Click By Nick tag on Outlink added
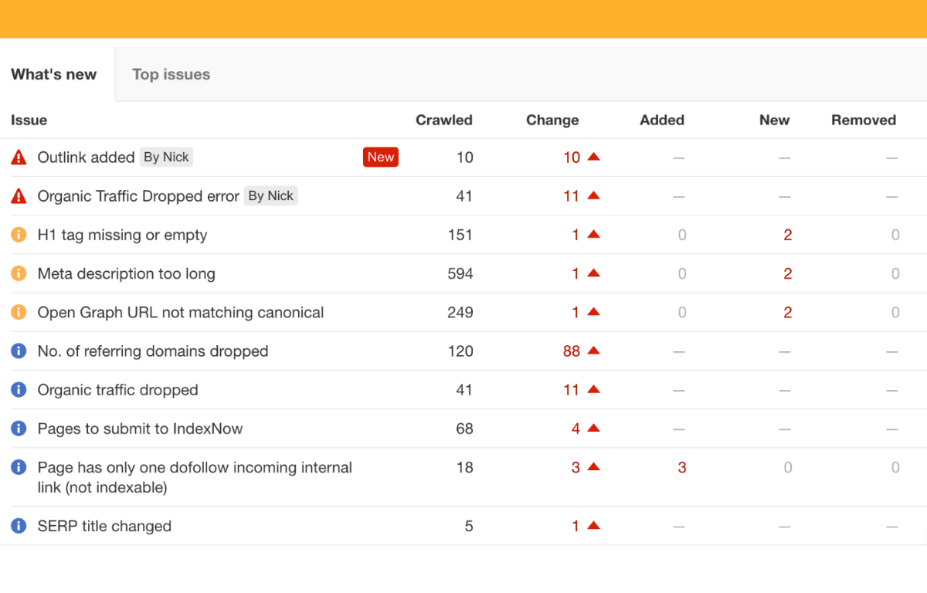 (166, 157)
